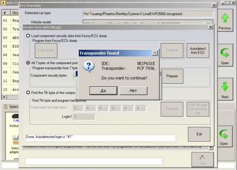Select Find the 7th byte radio option

[28, 92]
